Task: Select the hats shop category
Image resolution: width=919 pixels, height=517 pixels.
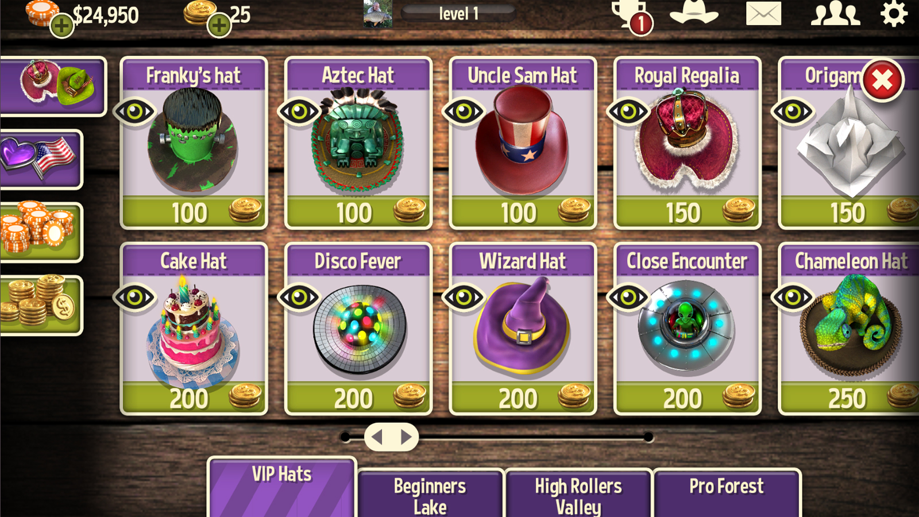Action: point(53,86)
